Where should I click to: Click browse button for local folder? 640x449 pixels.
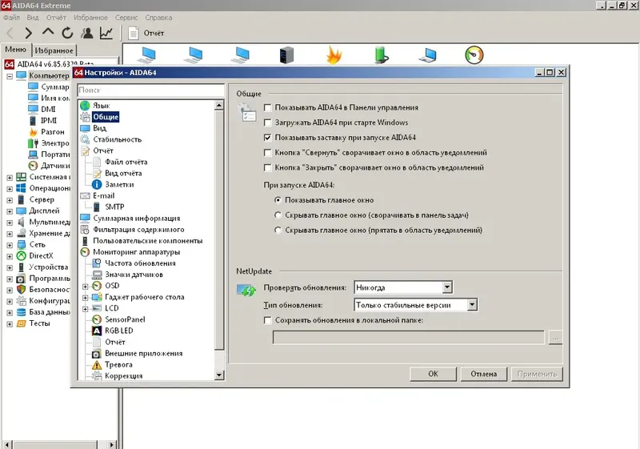[555, 338]
